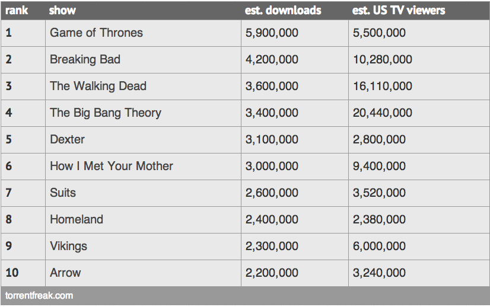Viewport: 490px width, 307px height.
Task: Click the est. US TV viewers header
Action: [x=399, y=10]
